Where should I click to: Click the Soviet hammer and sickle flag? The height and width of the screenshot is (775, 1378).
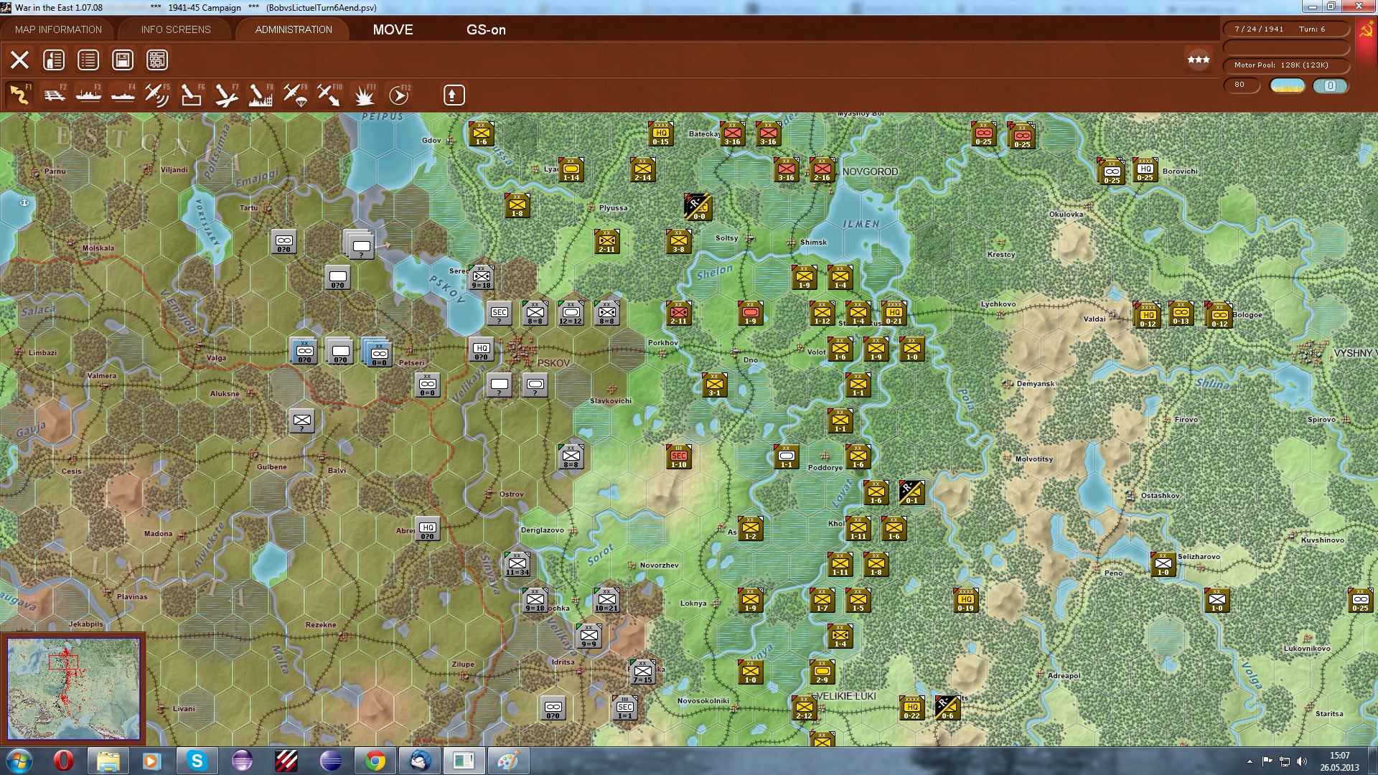(x=1366, y=30)
